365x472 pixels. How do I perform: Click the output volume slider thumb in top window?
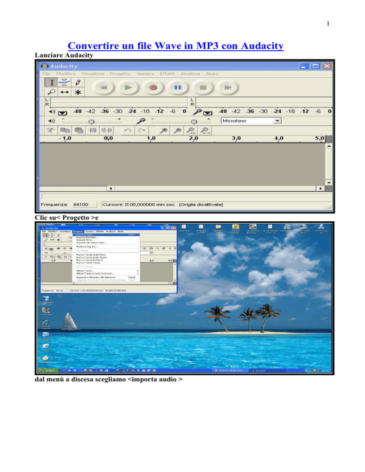(91, 122)
